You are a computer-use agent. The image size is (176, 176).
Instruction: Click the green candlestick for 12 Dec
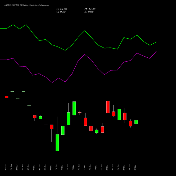point(69,119)
